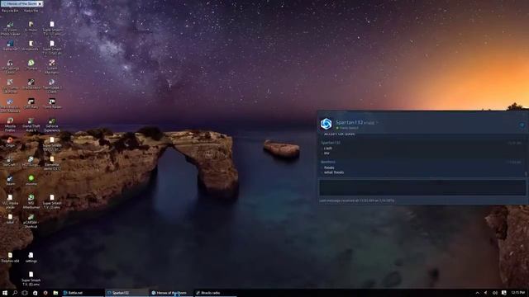Select the Dolphin-x64 desktop file
The image size is (529, 297).
[x=10, y=257]
